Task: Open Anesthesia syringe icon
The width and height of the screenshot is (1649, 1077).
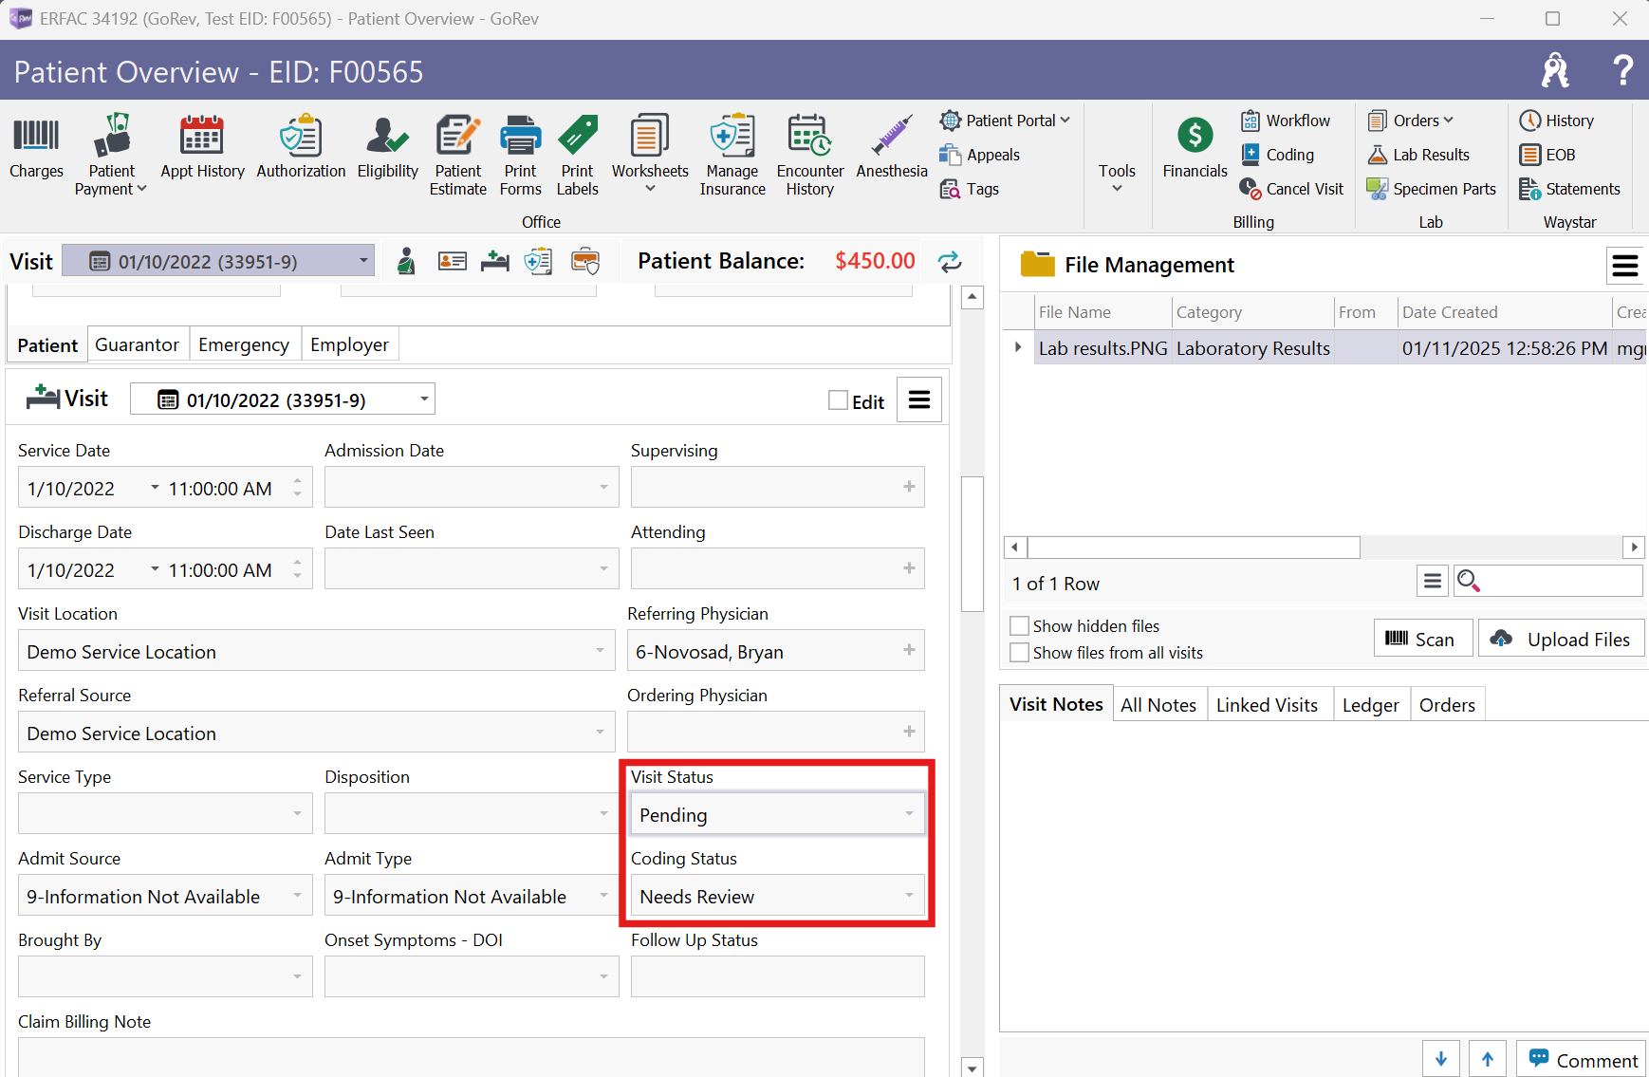Action: point(892,147)
